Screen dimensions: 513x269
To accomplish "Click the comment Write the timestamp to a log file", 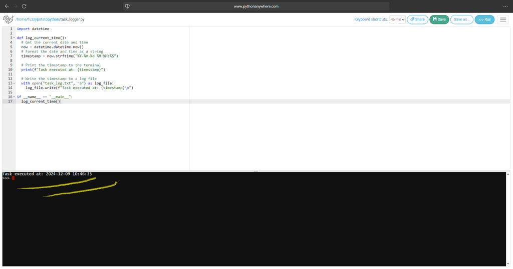I will point(59,78).
